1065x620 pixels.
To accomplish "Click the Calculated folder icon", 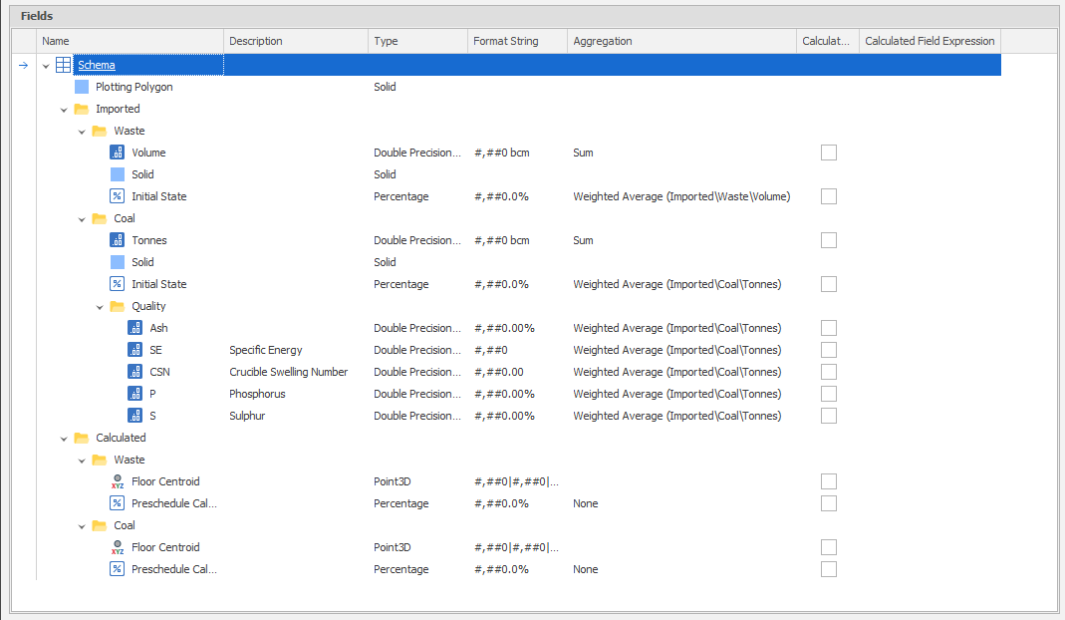I will (x=82, y=438).
